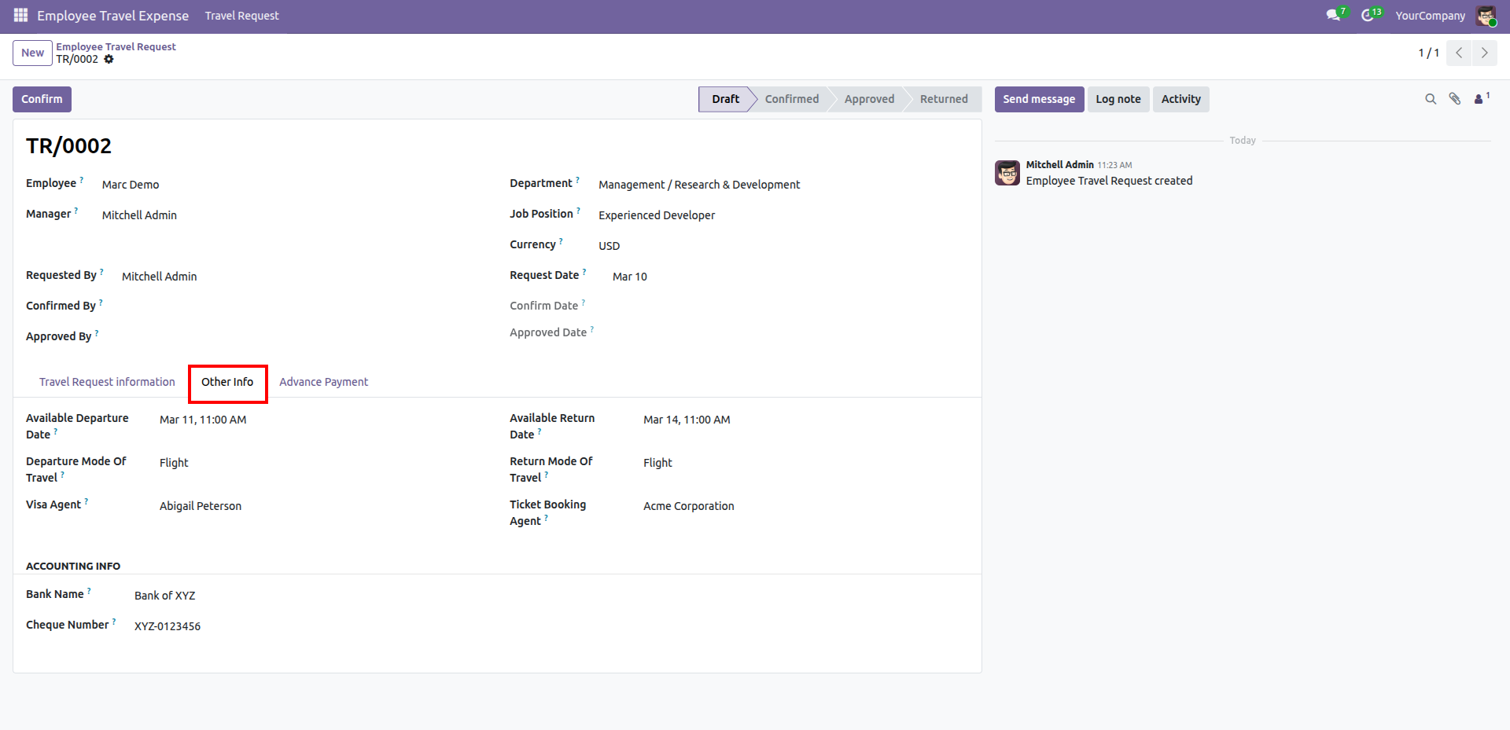Open the activities clock icon
Screen dimensions: 1510x730
tap(1368, 16)
